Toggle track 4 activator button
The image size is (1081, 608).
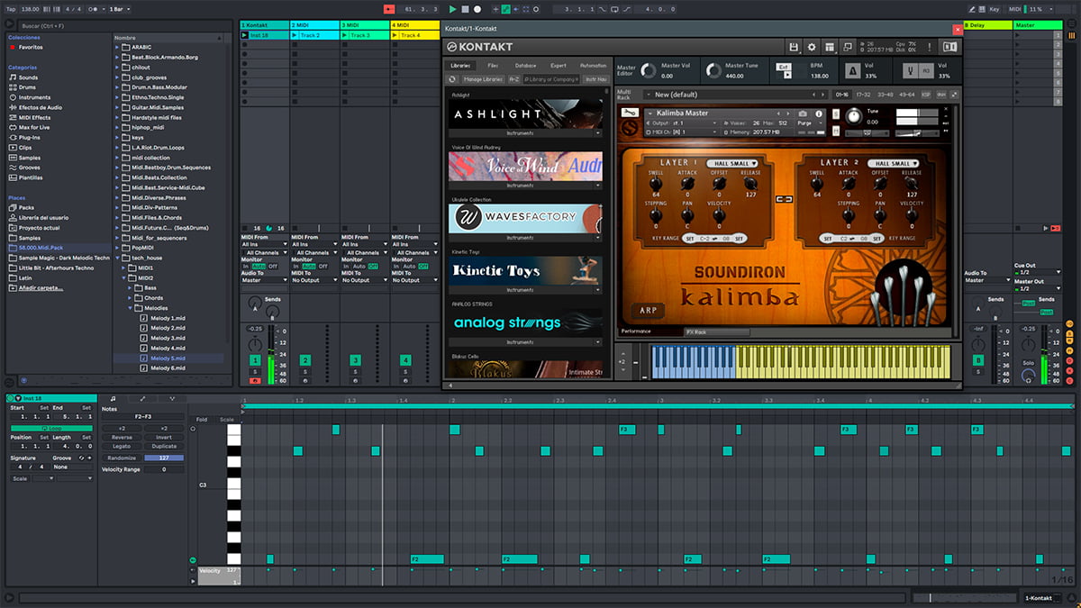click(x=406, y=360)
